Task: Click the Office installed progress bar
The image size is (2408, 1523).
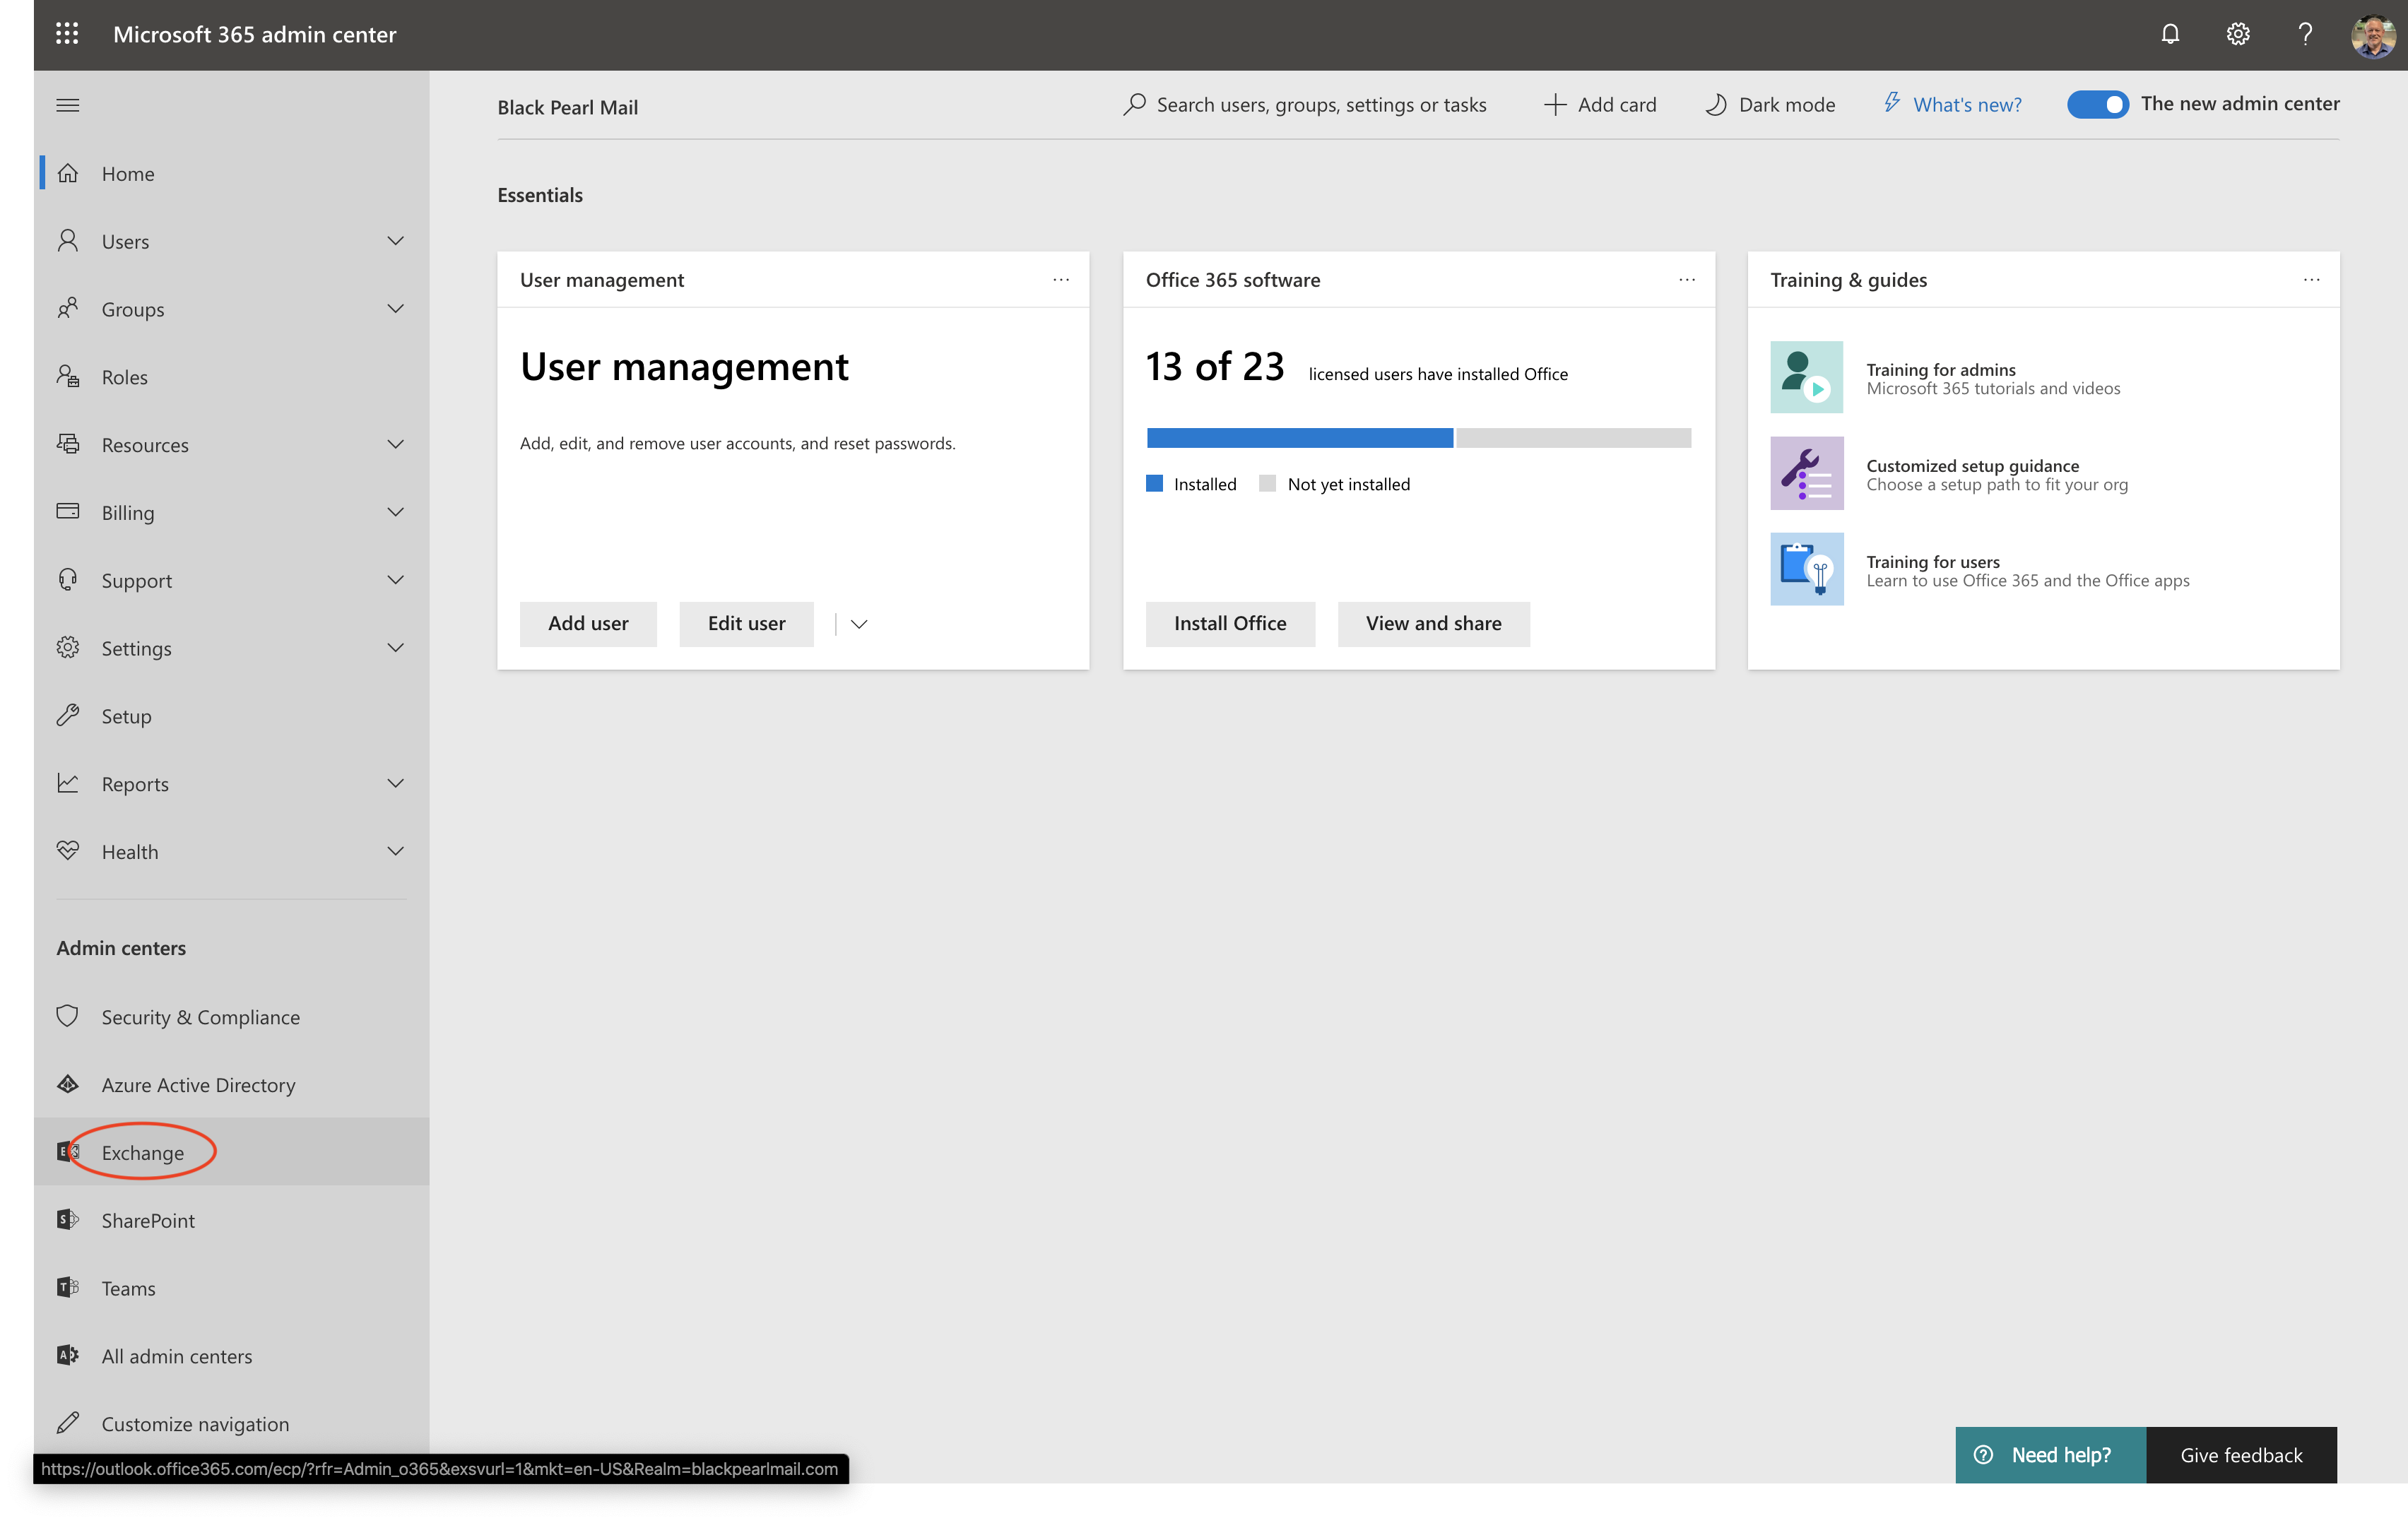Action: pyautogui.click(x=1417, y=437)
